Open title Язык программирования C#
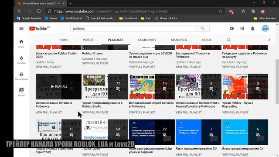The image size is (279, 157). tap(196, 148)
